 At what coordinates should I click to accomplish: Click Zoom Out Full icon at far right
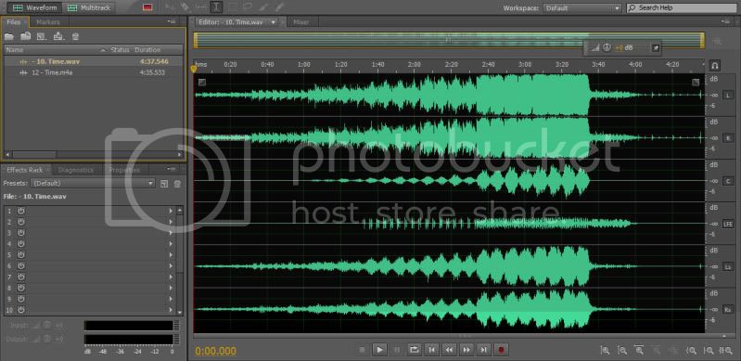coord(725,350)
